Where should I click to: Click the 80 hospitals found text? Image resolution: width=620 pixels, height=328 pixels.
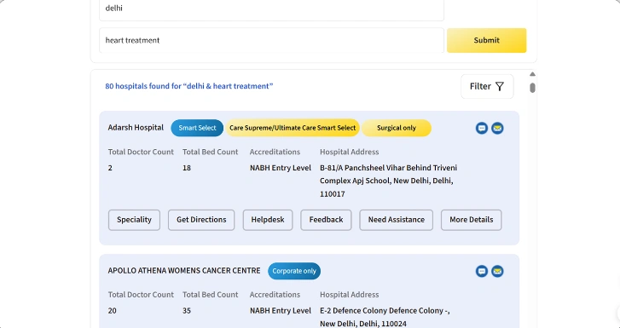click(x=189, y=86)
